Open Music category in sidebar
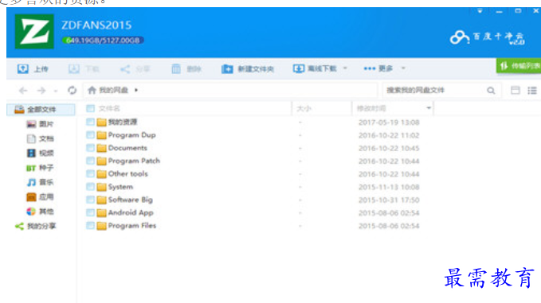The image size is (541, 303). pyautogui.click(x=41, y=182)
